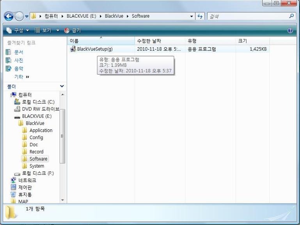Maximize the Explorer window

click(x=277, y=3)
